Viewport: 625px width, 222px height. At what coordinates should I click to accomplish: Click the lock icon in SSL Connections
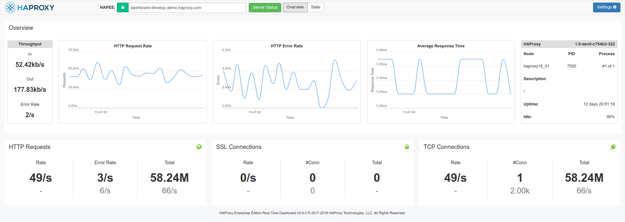point(407,147)
